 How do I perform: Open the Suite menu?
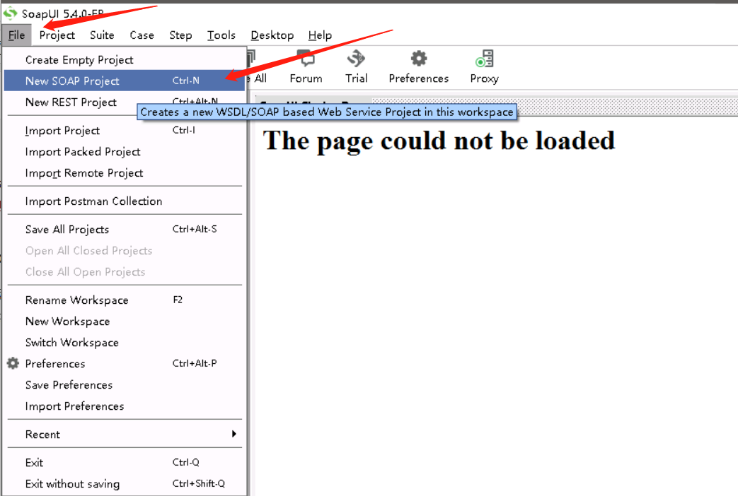(102, 35)
